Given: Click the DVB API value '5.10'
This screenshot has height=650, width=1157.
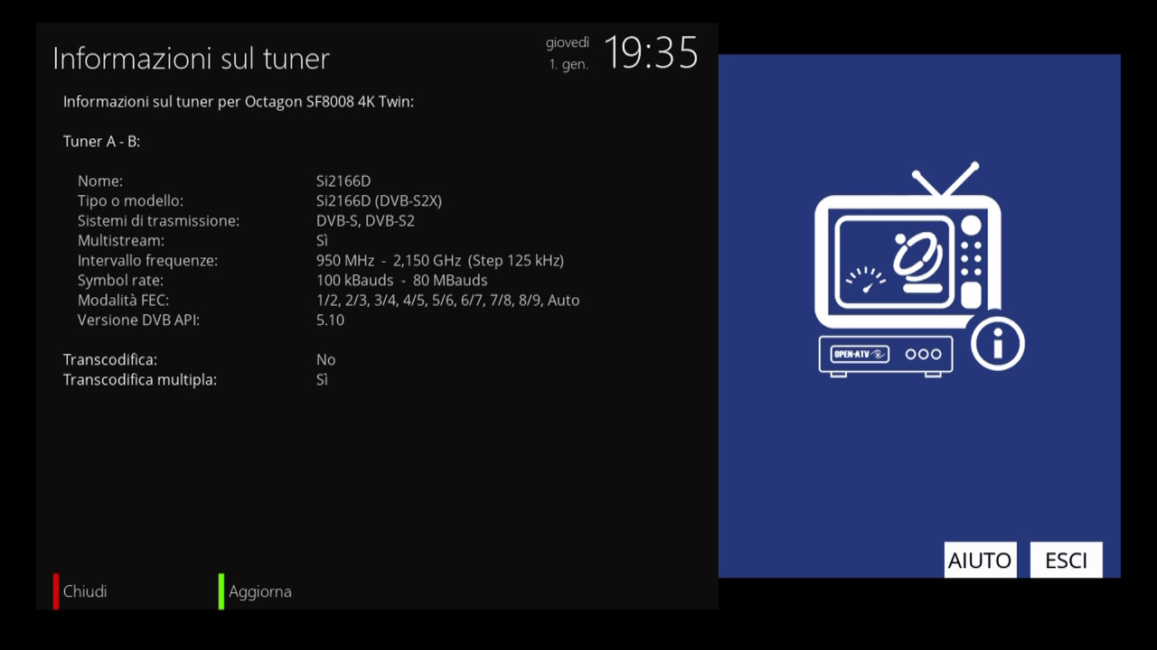Looking at the screenshot, I should point(330,320).
